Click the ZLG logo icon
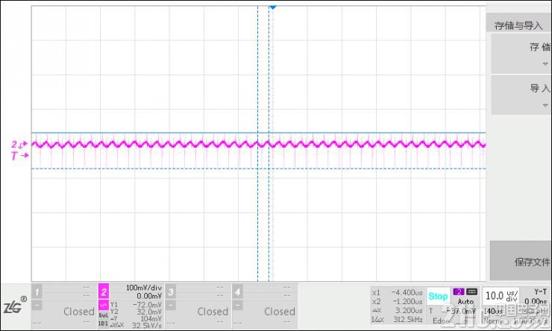Screen dimensions: 552x331 coord(15,306)
